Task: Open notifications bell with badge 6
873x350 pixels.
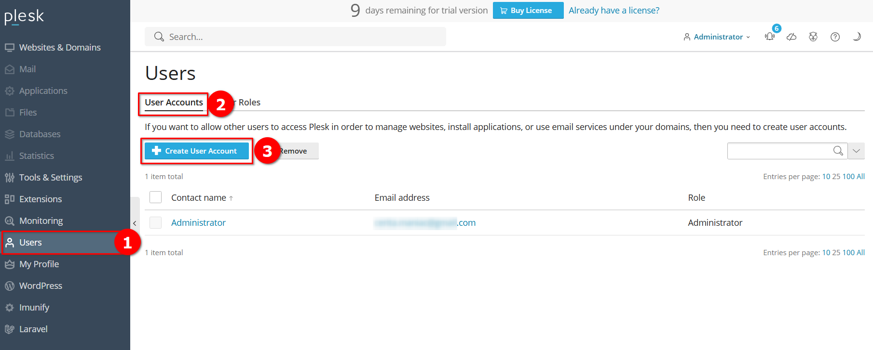Action: pyautogui.click(x=770, y=37)
